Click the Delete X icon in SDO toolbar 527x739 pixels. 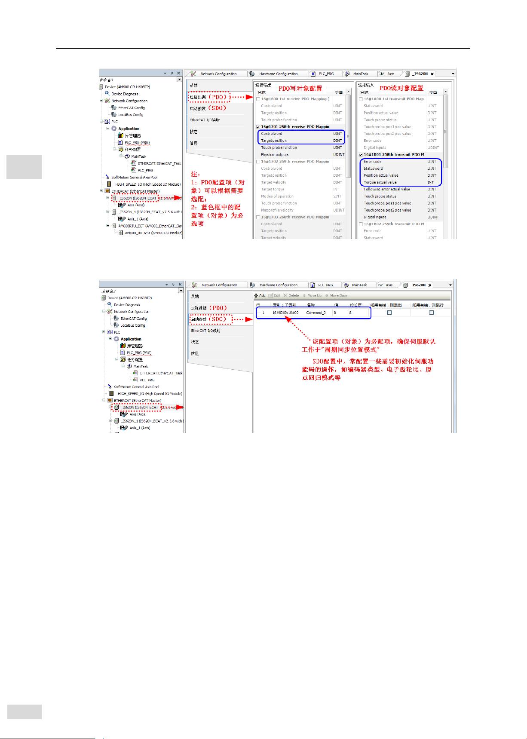[x=285, y=296]
